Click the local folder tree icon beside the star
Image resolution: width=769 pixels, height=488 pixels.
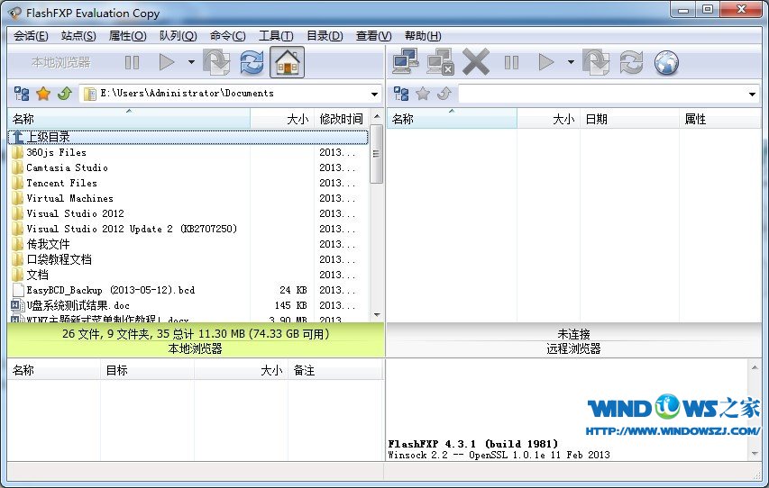click(x=23, y=94)
